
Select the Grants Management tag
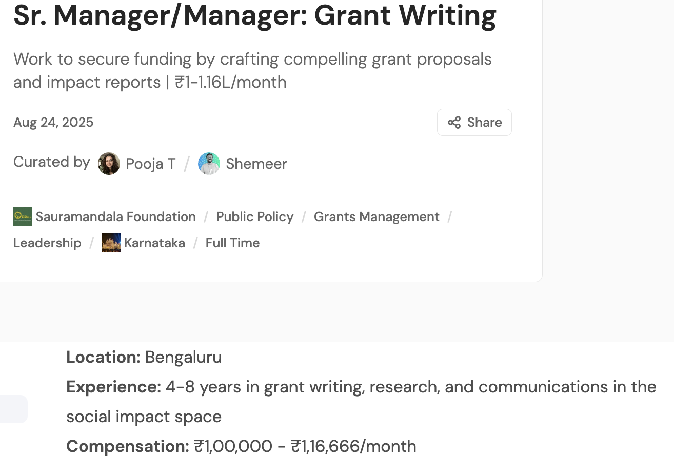click(x=376, y=216)
